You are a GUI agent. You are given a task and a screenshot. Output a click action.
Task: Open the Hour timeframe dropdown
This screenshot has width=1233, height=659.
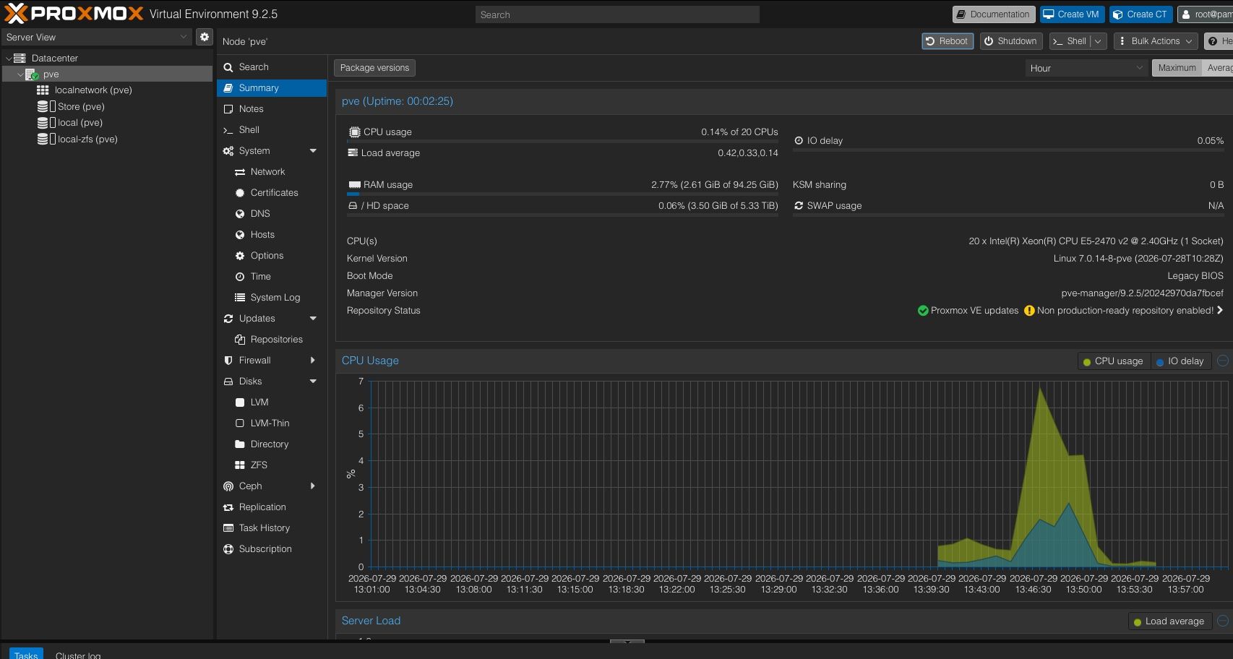[1086, 68]
